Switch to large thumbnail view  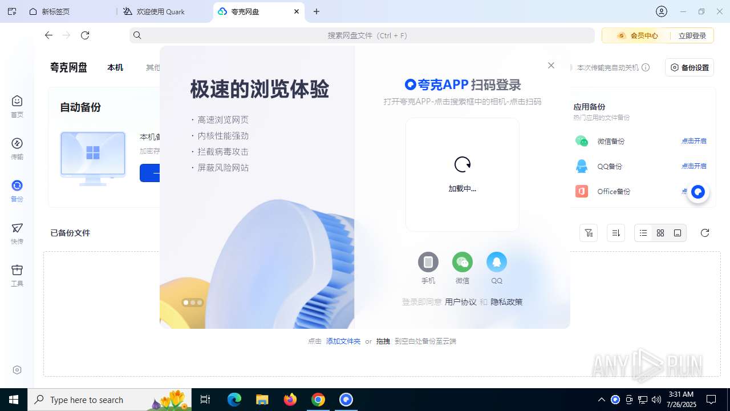678,233
